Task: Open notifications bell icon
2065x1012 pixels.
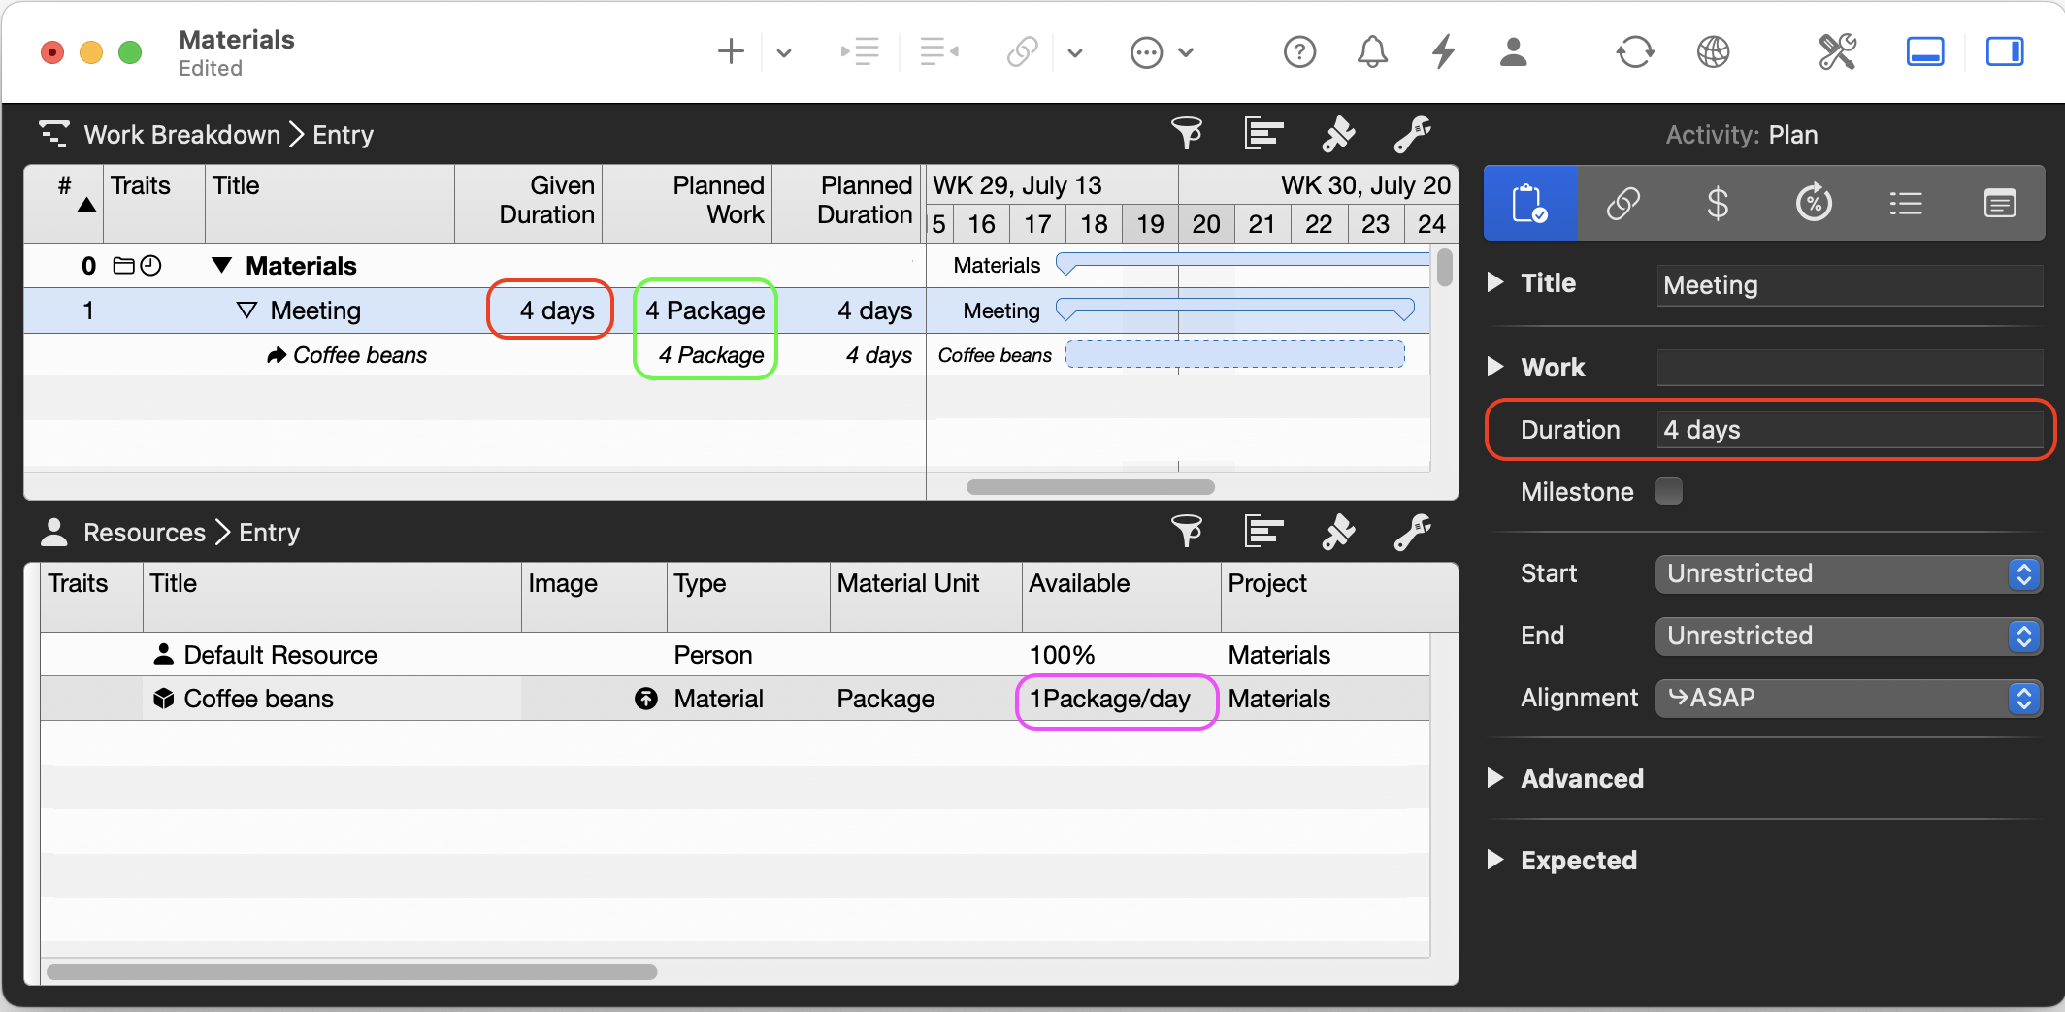Action: pyautogui.click(x=1371, y=51)
